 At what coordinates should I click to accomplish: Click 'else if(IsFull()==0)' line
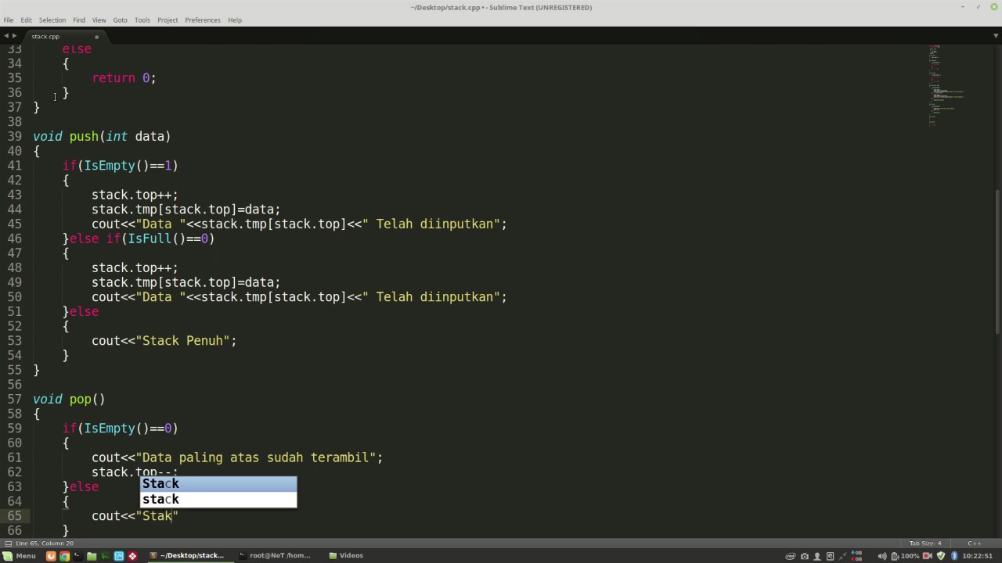click(142, 238)
